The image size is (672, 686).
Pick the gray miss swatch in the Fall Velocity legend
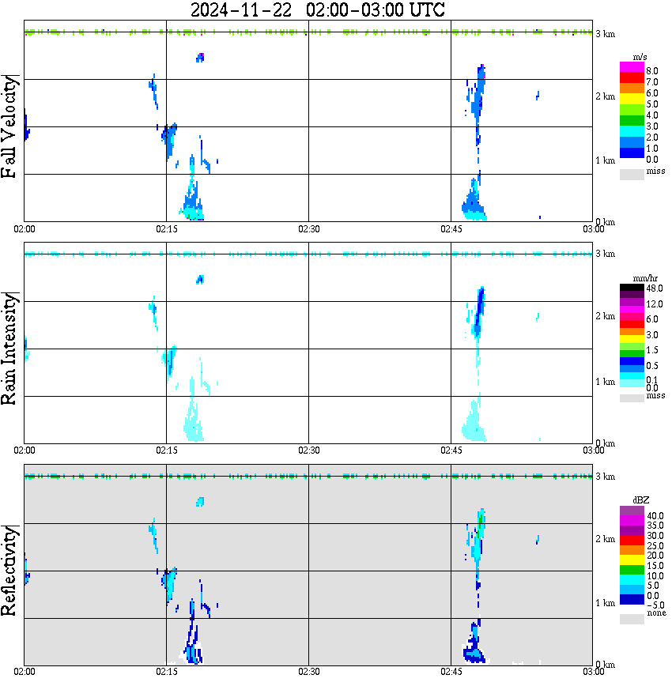[632, 175]
